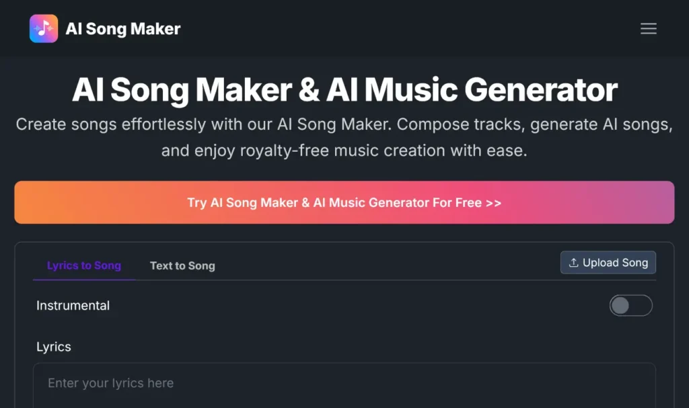Open the Upload Song dialog
The width and height of the screenshot is (689, 408).
608,262
